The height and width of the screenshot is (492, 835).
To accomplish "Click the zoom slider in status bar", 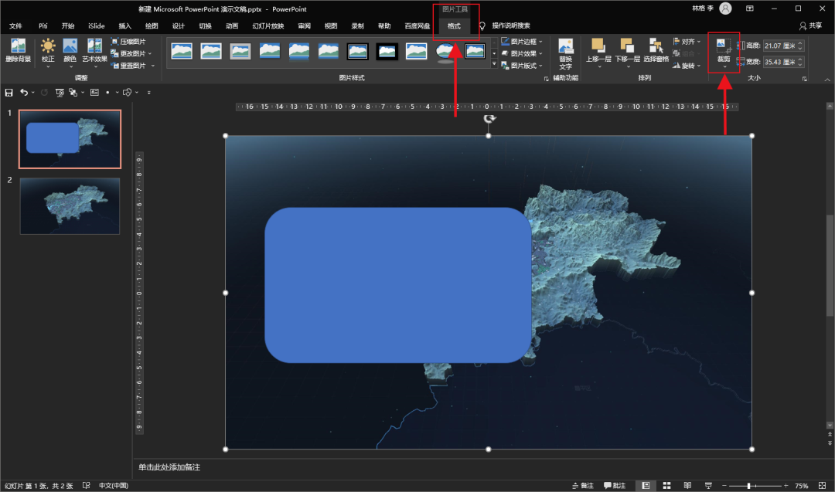I will (748, 486).
